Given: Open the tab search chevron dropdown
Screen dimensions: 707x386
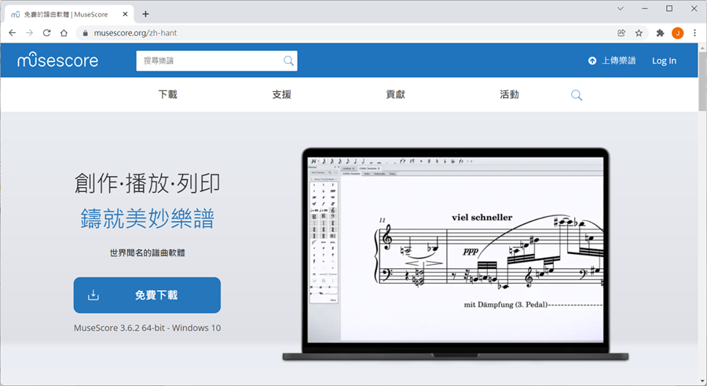Looking at the screenshot, I should 621,9.
